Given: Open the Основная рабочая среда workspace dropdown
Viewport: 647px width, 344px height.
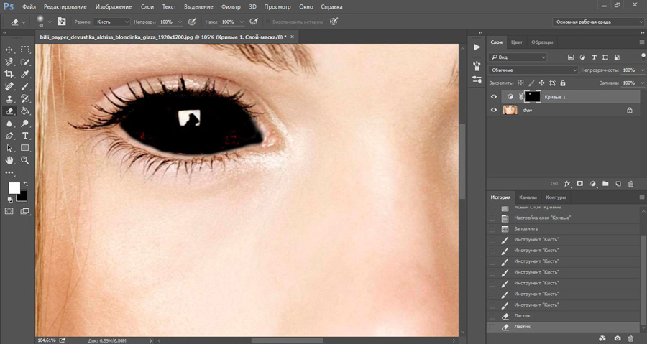Looking at the screenshot, I should click(x=599, y=22).
